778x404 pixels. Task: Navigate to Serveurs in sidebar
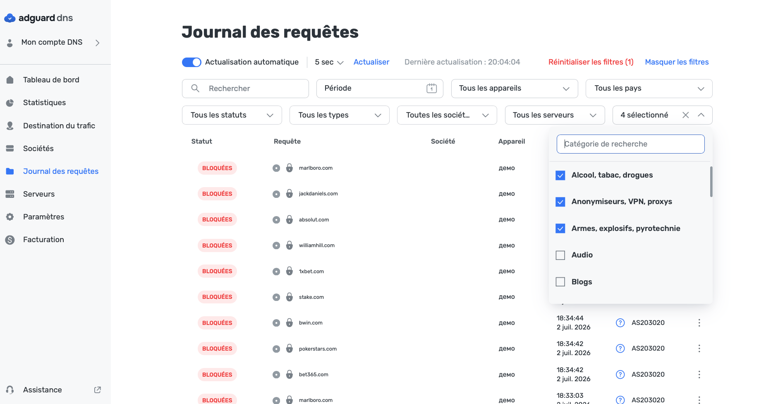tap(39, 194)
